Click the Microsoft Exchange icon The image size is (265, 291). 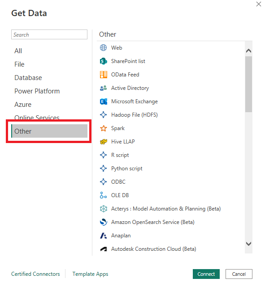point(104,101)
